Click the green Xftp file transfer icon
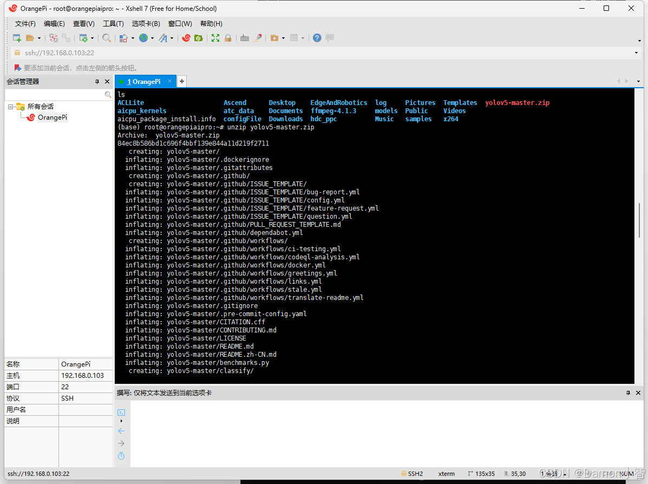Screen dimensions: 648x484 199,38
